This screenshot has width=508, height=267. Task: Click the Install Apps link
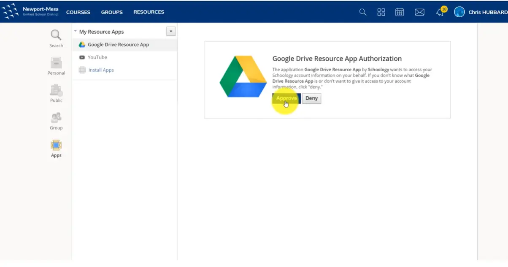(x=101, y=70)
